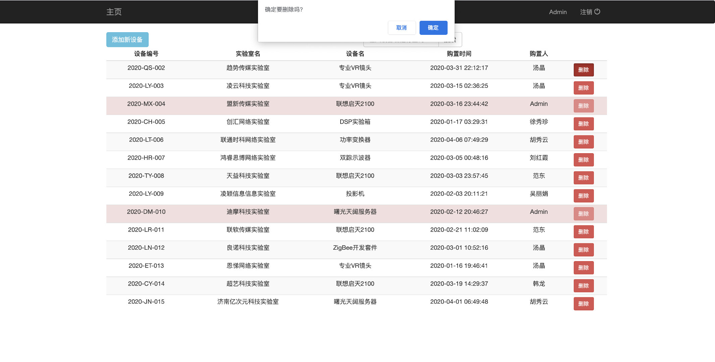This screenshot has height=362, width=715.
Task: Click the Admin user link
Action: point(558,12)
